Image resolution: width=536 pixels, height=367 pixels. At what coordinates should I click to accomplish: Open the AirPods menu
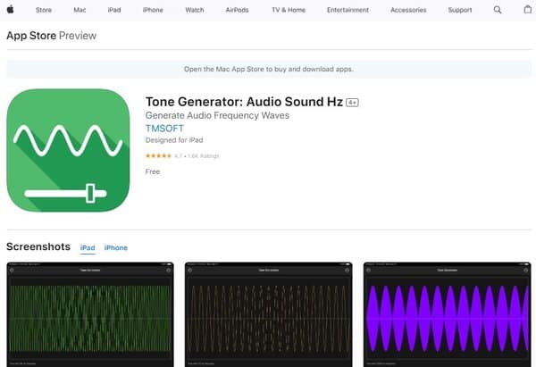[237, 10]
